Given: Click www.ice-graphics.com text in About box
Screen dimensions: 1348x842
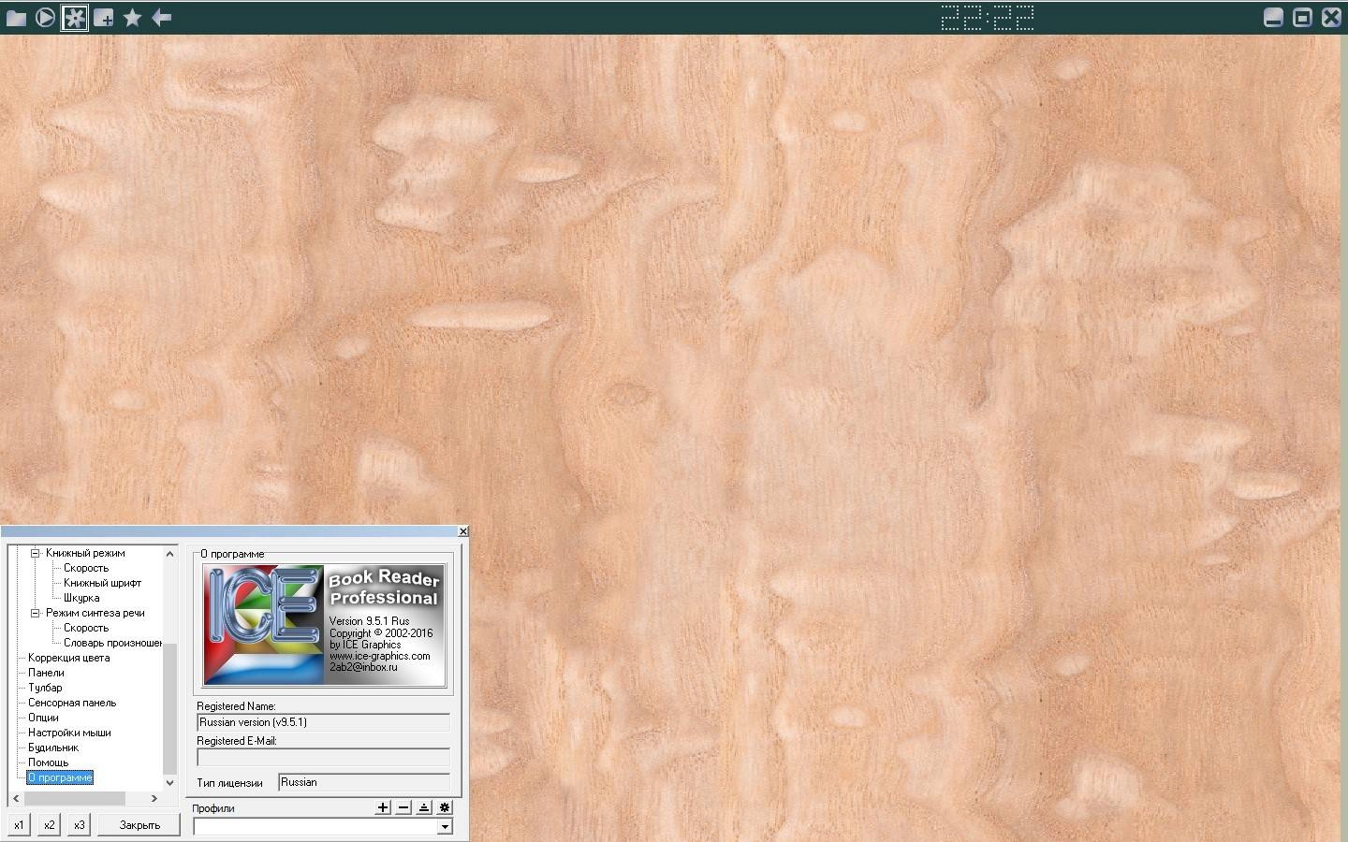Looking at the screenshot, I should [x=379, y=656].
